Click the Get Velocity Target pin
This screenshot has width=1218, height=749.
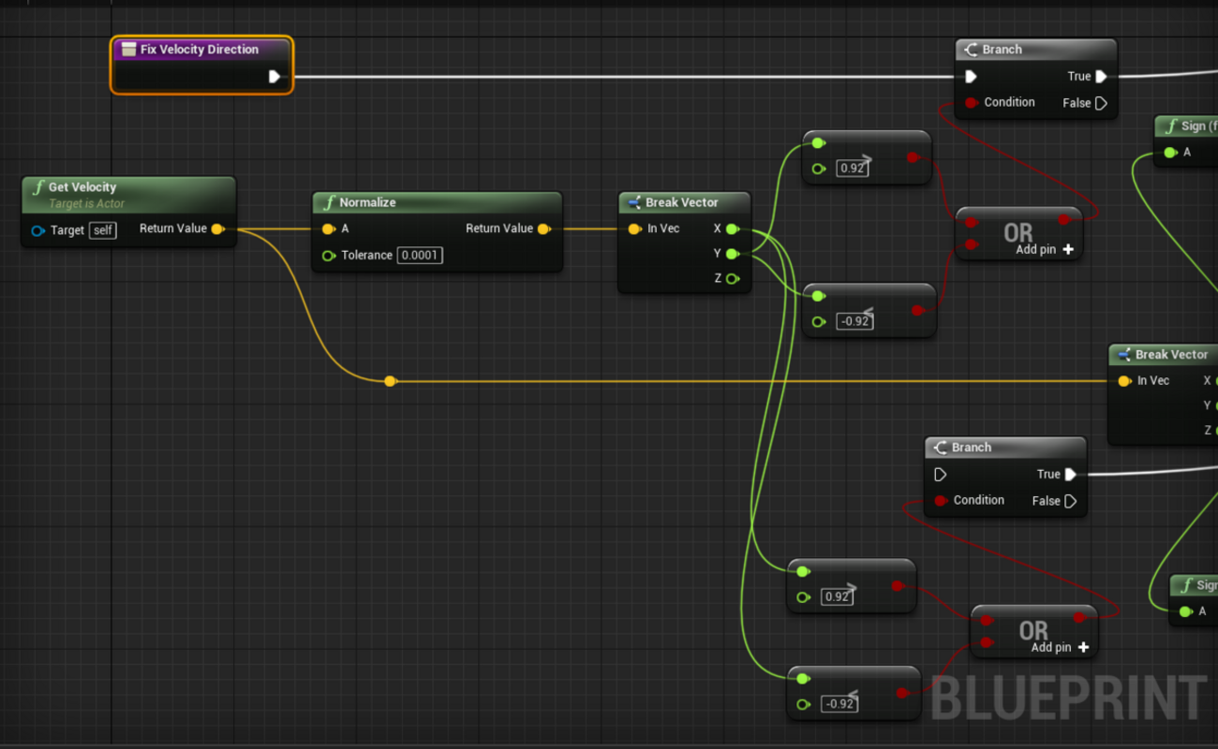(x=38, y=230)
